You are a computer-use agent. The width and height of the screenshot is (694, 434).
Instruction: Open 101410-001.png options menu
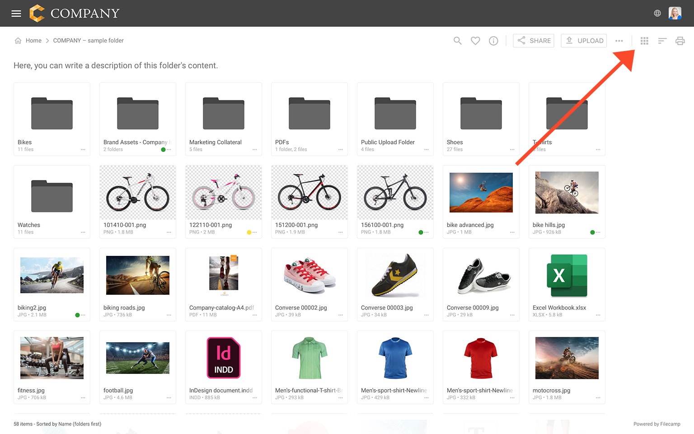tap(169, 232)
